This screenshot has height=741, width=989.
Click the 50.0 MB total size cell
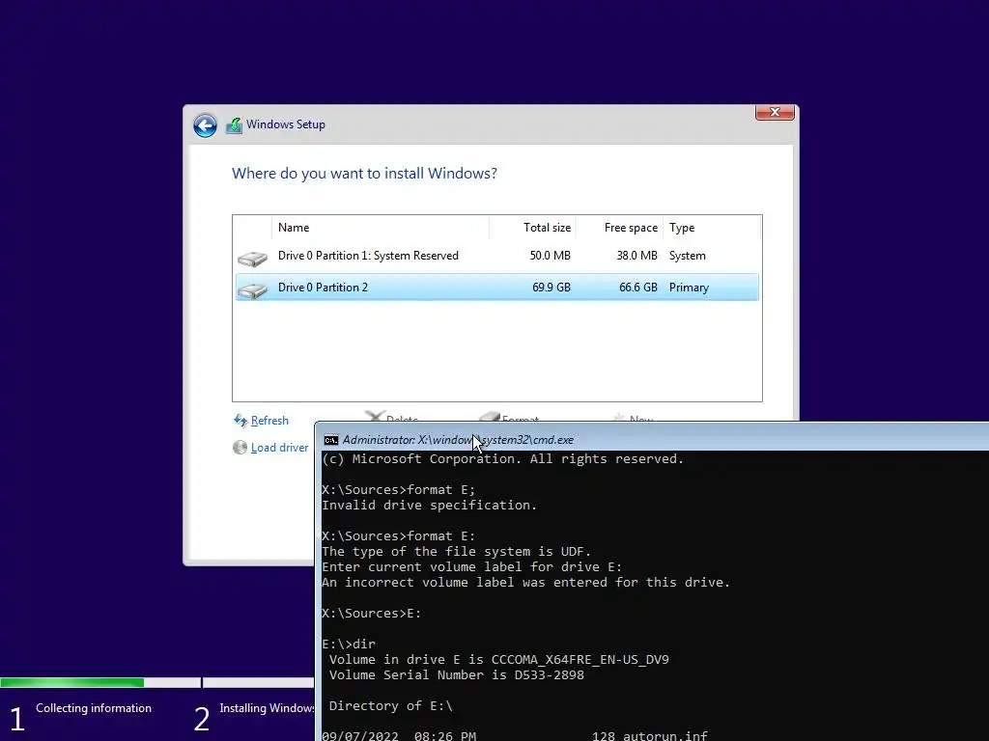[x=550, y=256]
